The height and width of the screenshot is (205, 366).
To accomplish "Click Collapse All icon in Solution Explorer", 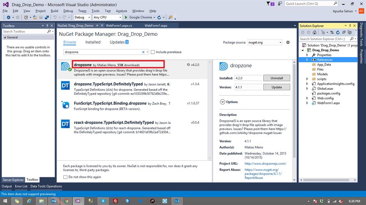I will pos(344,32).
